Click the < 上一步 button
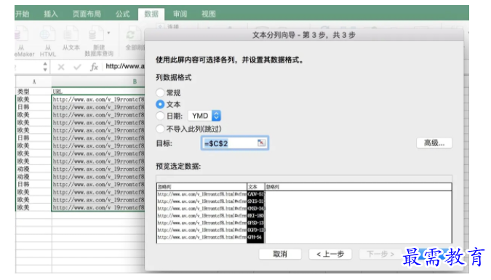 click(330, 254)
